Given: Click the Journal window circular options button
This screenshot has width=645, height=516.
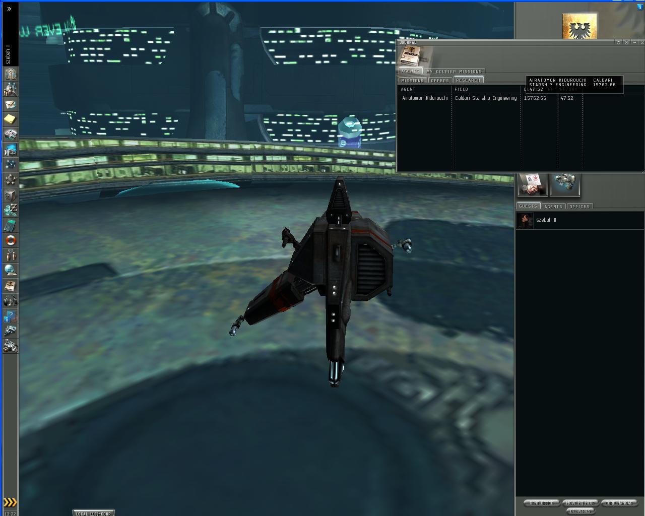Looking at the screenshot, I should coord(626,42).
